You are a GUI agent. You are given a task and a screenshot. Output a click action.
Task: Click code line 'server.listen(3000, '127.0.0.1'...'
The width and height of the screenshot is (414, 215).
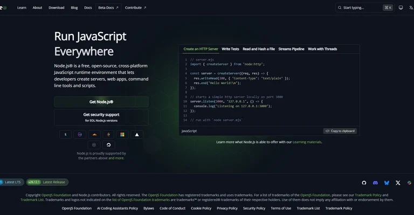pos(226,101)
